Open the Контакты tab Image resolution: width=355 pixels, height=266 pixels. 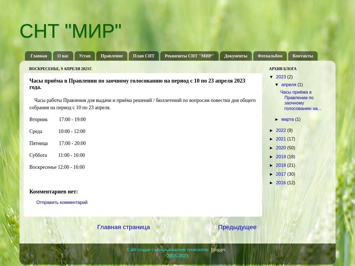pos(303,56)
